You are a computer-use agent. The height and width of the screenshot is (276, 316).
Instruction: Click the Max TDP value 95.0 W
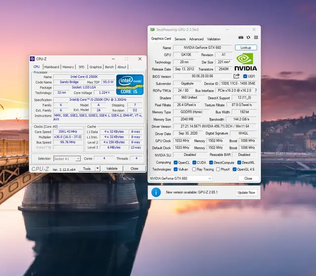pos(108,82)
